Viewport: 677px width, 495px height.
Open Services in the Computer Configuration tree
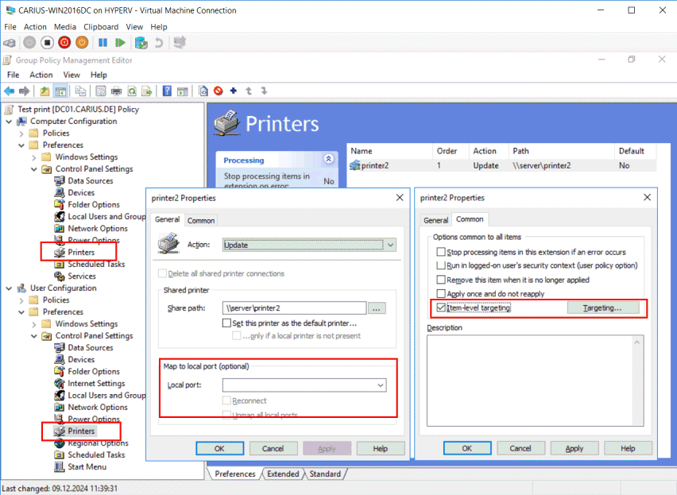coord(82,277)
